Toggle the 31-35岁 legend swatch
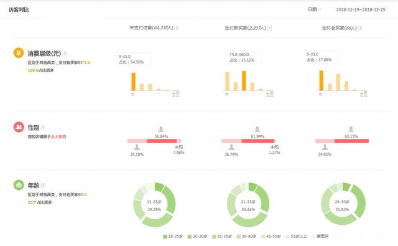Viewport: 398px width, 246px height. point(214,237)
